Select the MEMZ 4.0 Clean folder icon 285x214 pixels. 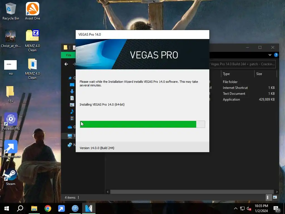tap(32, 69)
